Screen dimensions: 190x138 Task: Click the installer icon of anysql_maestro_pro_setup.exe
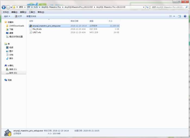coord(31,26)
